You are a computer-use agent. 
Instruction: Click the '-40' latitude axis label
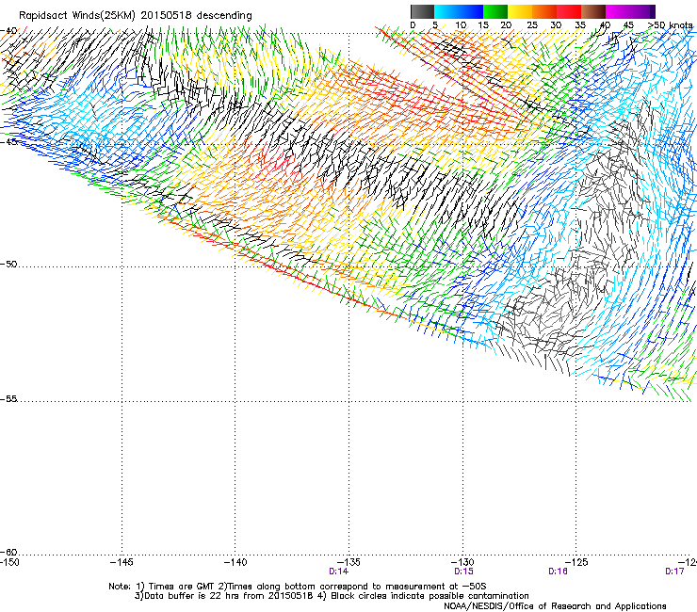tap(8, 31)
